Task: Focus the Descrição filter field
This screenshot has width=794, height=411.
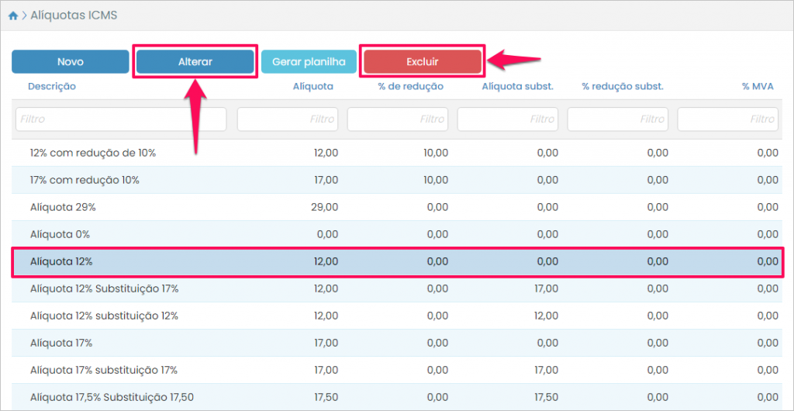Action: [121, 119]
